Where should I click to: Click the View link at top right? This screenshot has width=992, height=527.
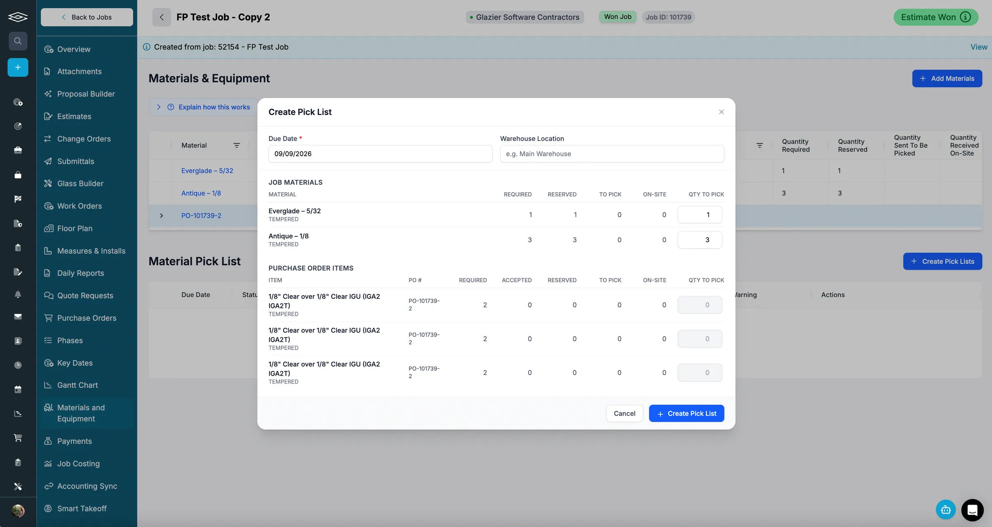(x=979, y=47)
